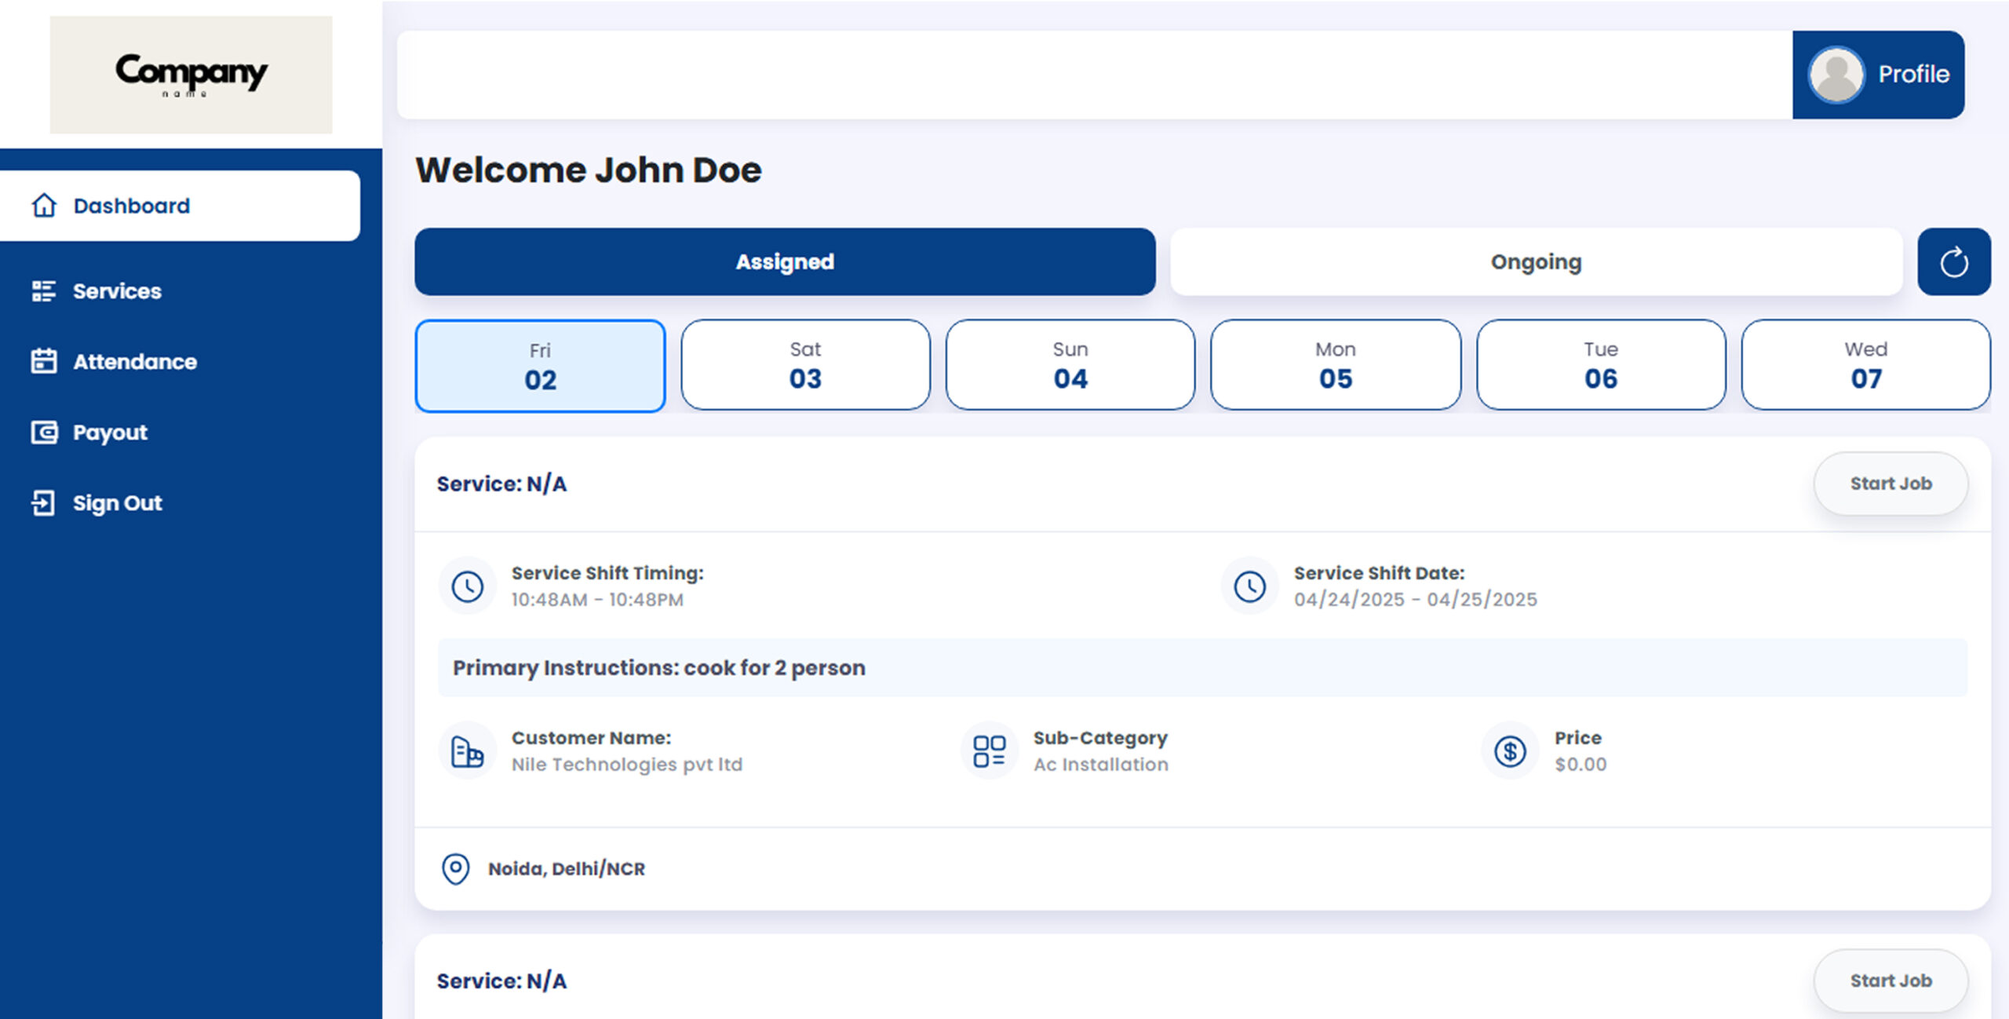
Task: Click the Company name logo
Action: [x=191, y=75]
